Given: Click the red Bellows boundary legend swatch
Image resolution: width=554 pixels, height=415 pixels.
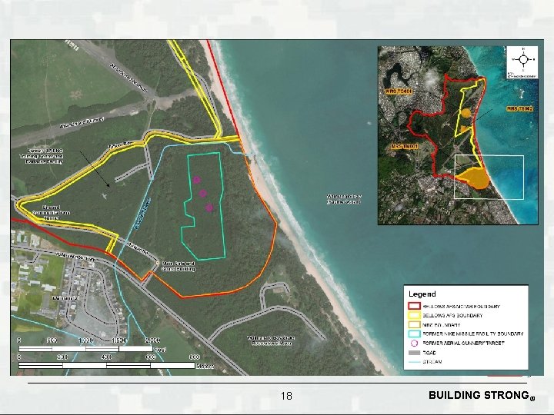Looking at the screenshot, I should pos(414,306).
